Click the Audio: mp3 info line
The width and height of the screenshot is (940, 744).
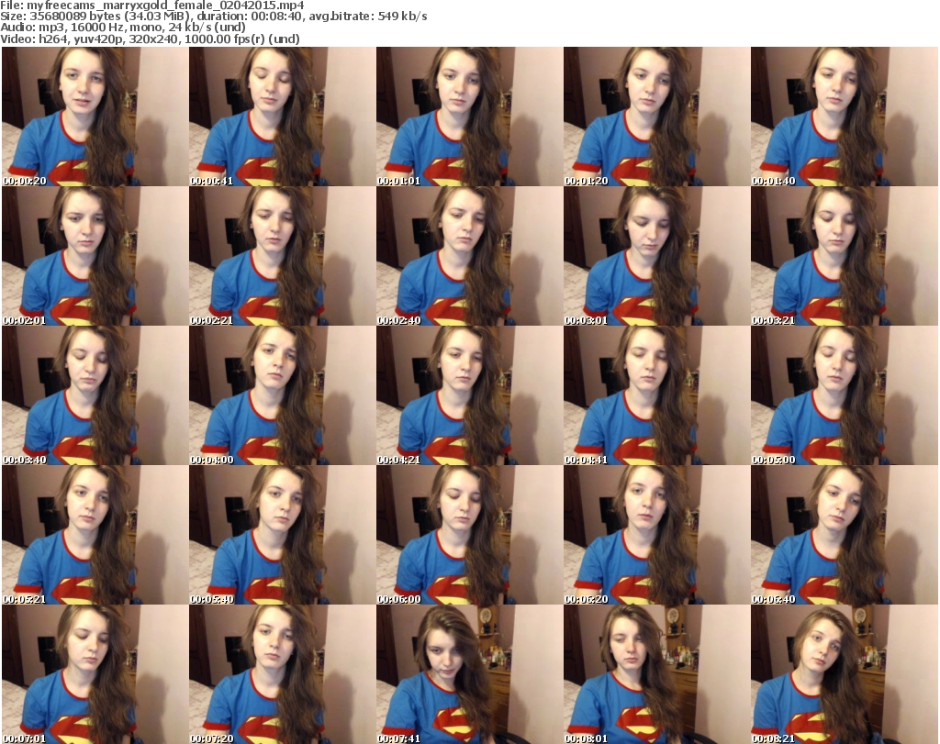tap(123, 28)
